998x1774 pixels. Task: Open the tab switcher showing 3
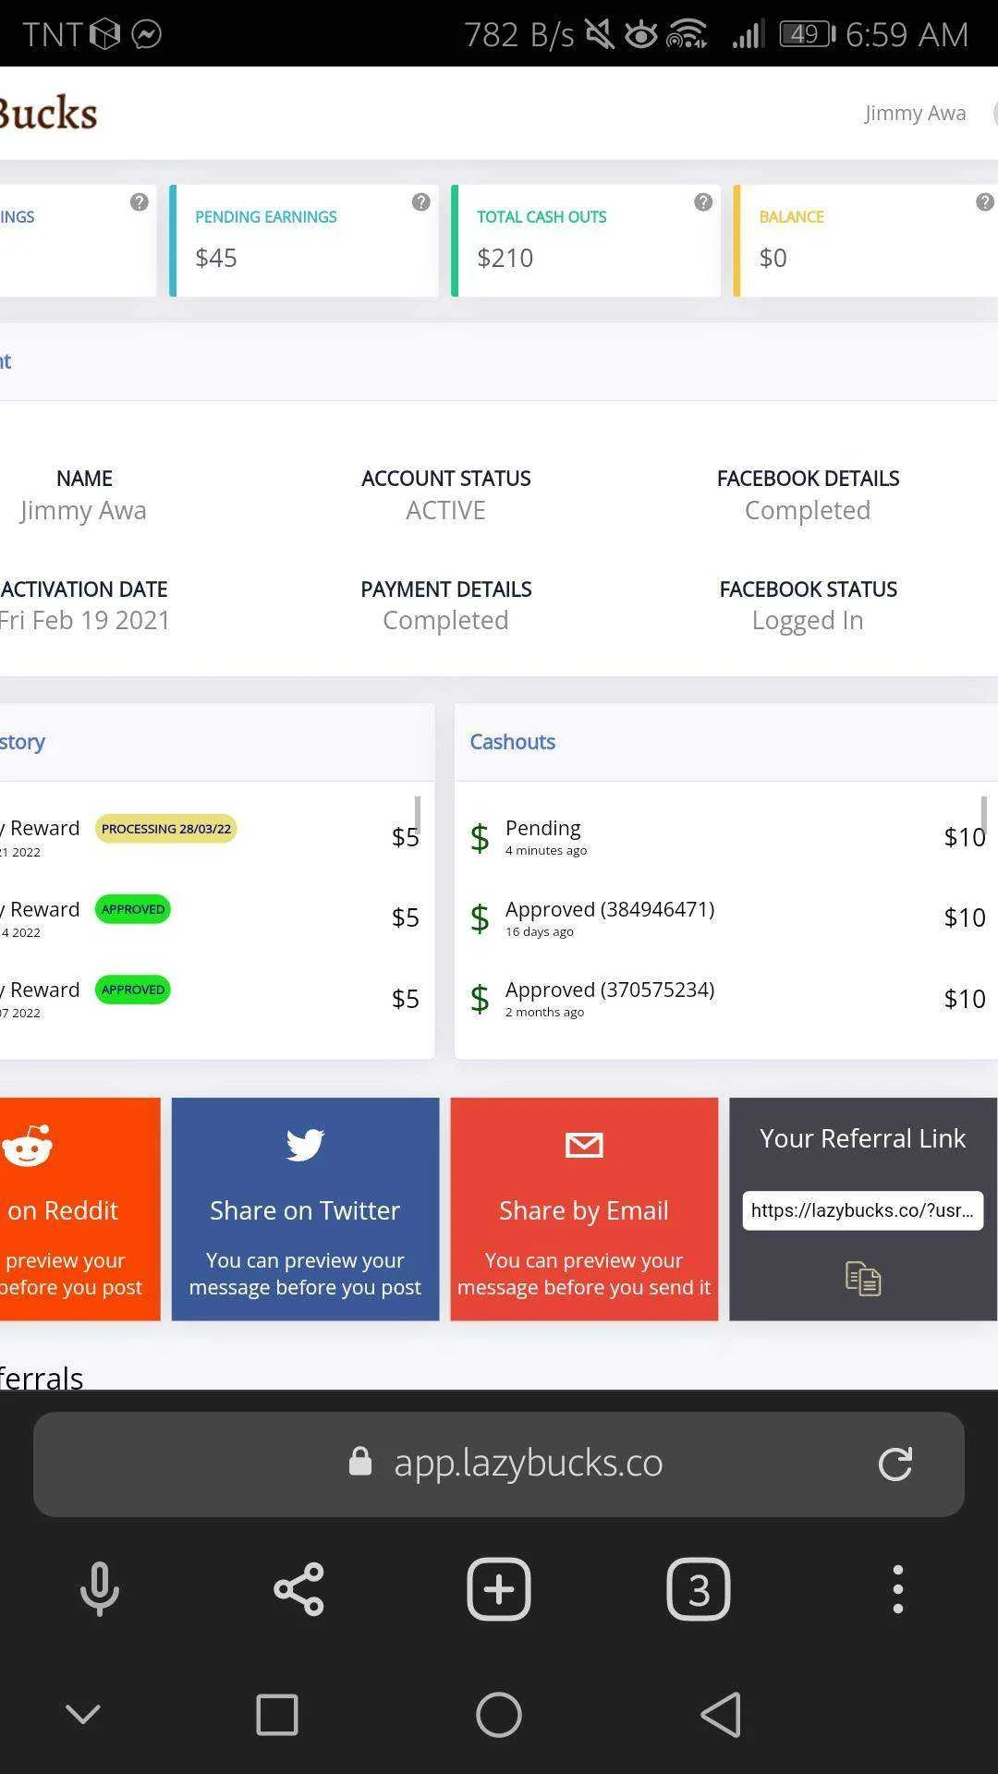pyautogui.click(x=699, y=1589)
